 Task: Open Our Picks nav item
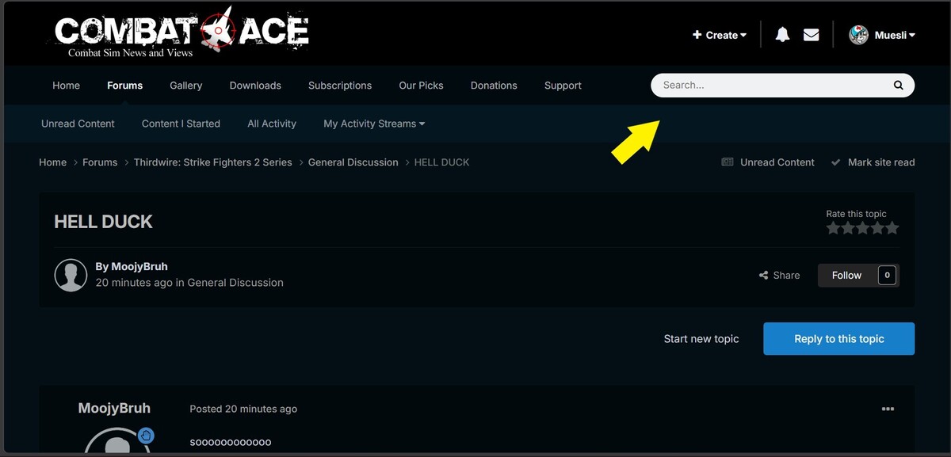pyautogui.click(x=422, y=86)
